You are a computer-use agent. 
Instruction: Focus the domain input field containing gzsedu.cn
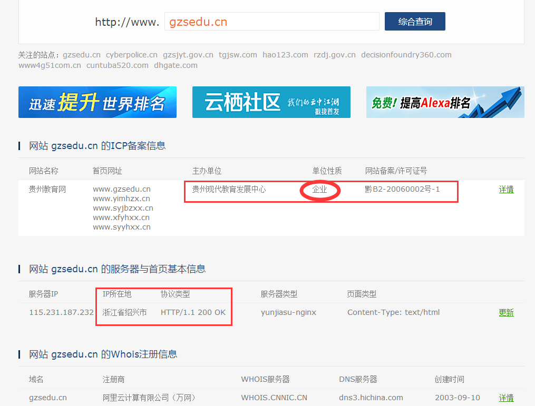(271, 22)
